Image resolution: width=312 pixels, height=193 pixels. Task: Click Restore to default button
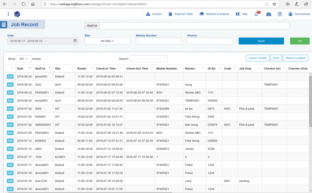coord(296,58)
